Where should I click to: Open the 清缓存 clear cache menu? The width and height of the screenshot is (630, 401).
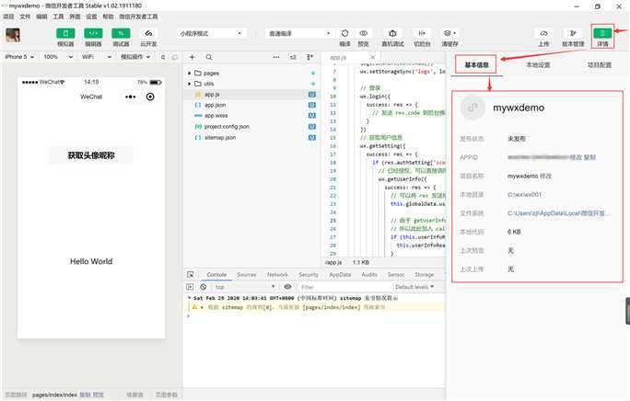(449, 33)
